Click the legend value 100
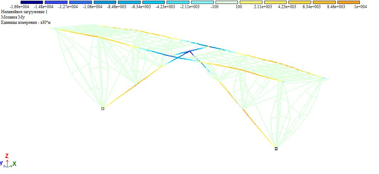This screenshot has width=379, height=174. tap(239, 7)
